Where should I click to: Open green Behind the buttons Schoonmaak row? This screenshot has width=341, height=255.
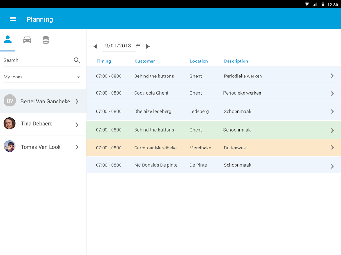click(x=213, y=130)
